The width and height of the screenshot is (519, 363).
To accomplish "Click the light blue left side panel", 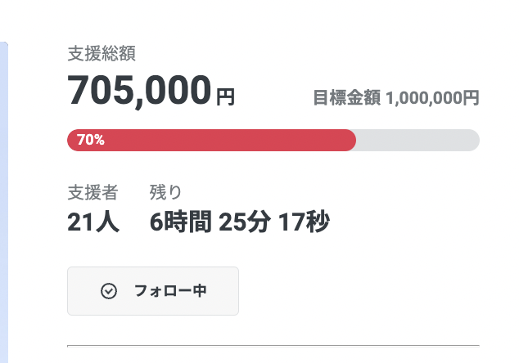I will click(3, 204).
